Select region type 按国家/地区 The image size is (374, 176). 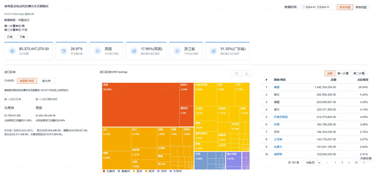click(x=27, y=81)
